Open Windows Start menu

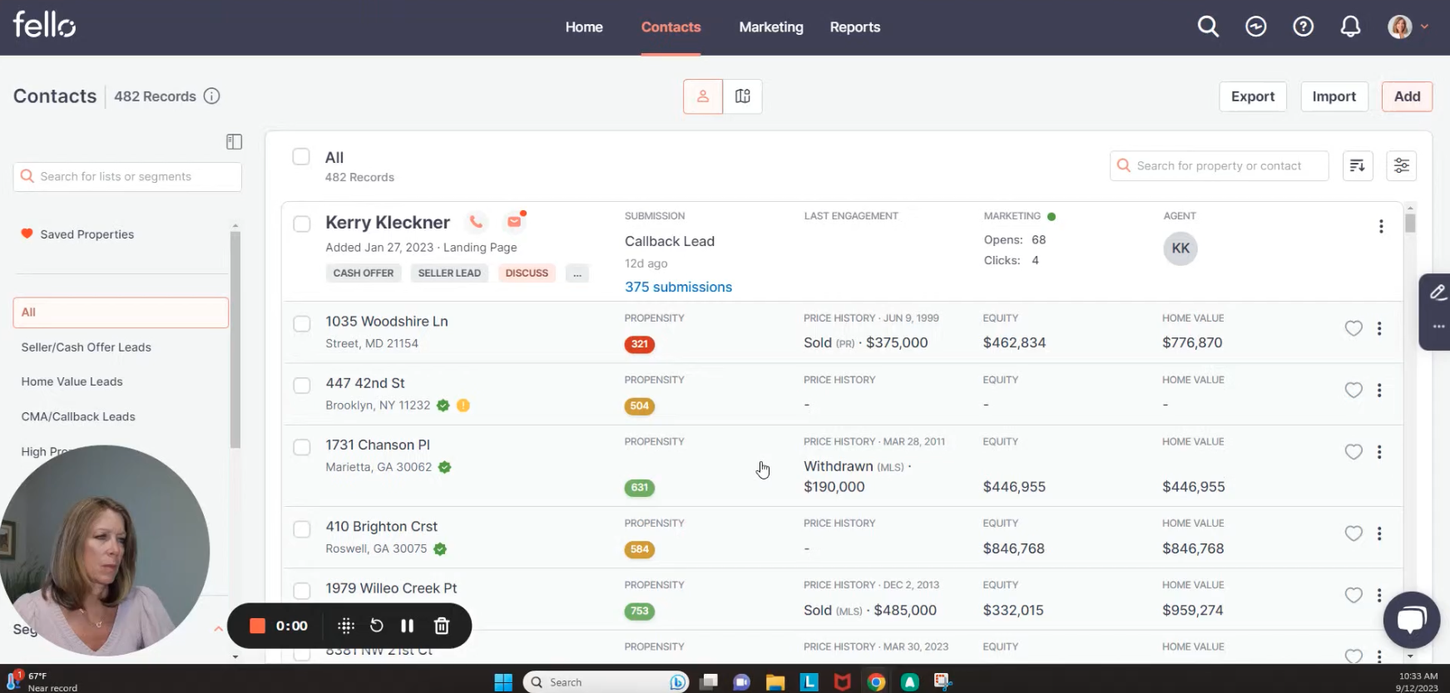coord(503,682)
